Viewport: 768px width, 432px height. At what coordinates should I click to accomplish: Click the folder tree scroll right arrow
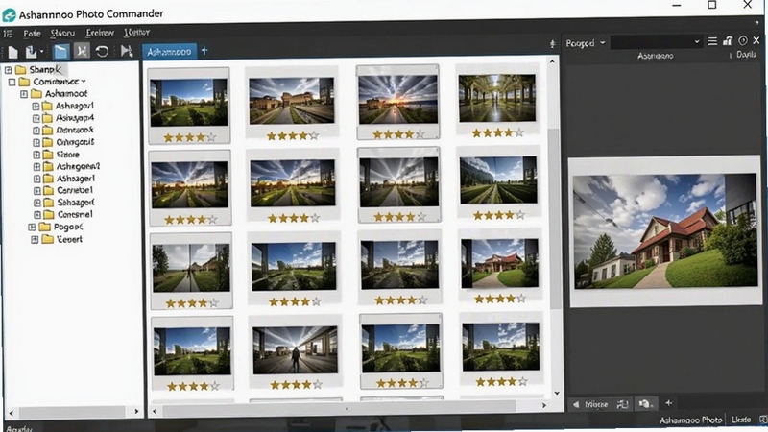pos(136,412)
